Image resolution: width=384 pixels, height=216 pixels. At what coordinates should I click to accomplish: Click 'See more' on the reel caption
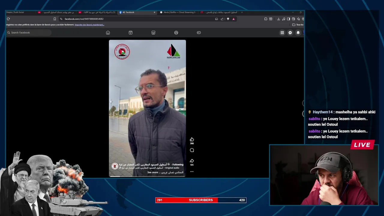[x=153, y=172]
